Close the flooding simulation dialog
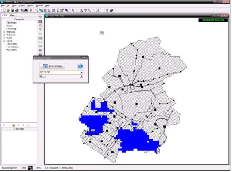232x172 pixels. 84,58
